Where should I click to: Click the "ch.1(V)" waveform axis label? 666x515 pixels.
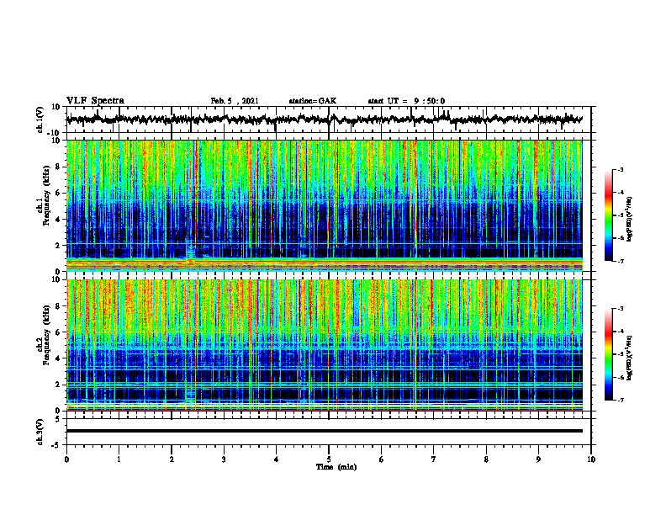pyautogui.click(x=41, y=119)
